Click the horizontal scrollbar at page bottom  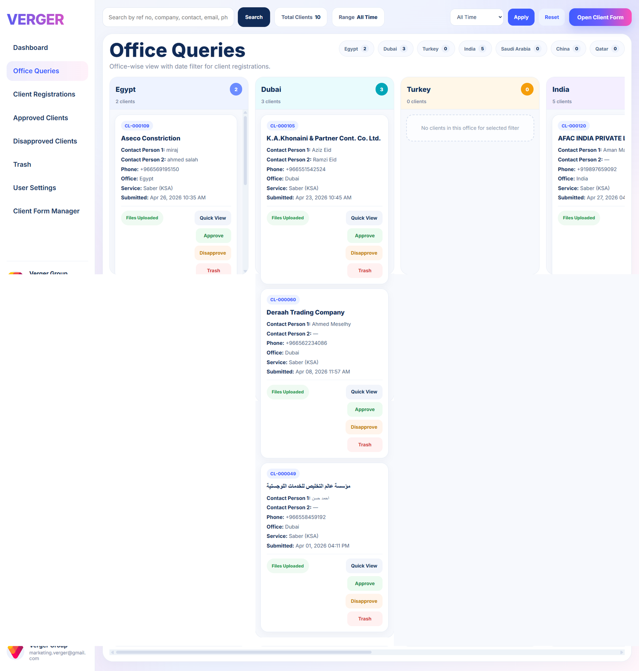click(x=244, y=652)
